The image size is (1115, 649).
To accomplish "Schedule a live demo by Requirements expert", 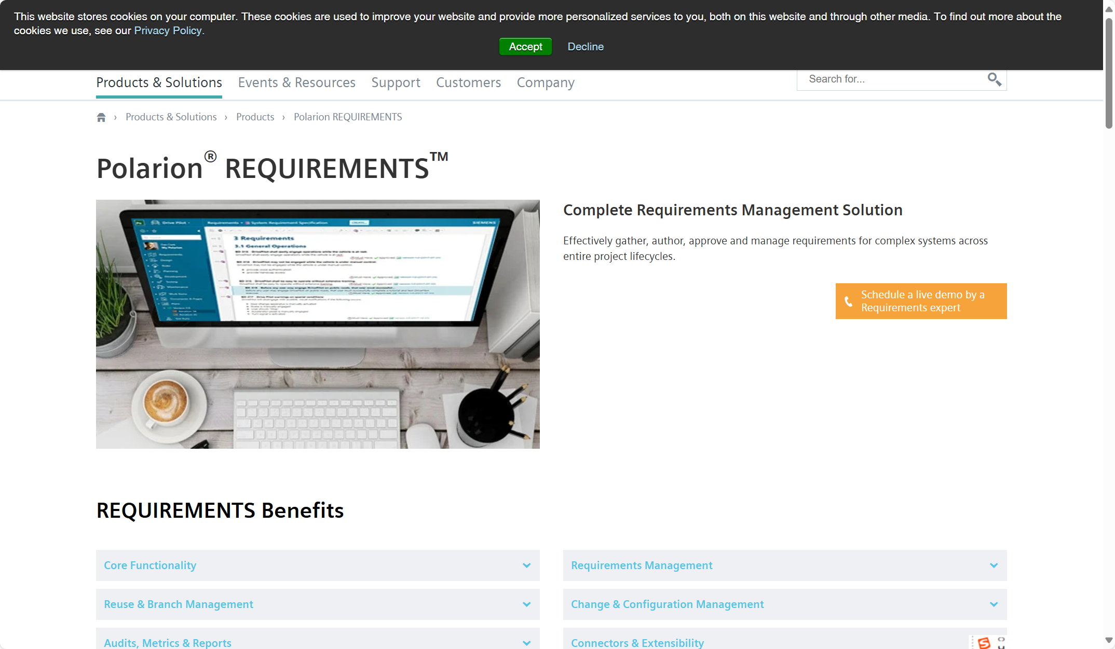I will coord(922,301).
